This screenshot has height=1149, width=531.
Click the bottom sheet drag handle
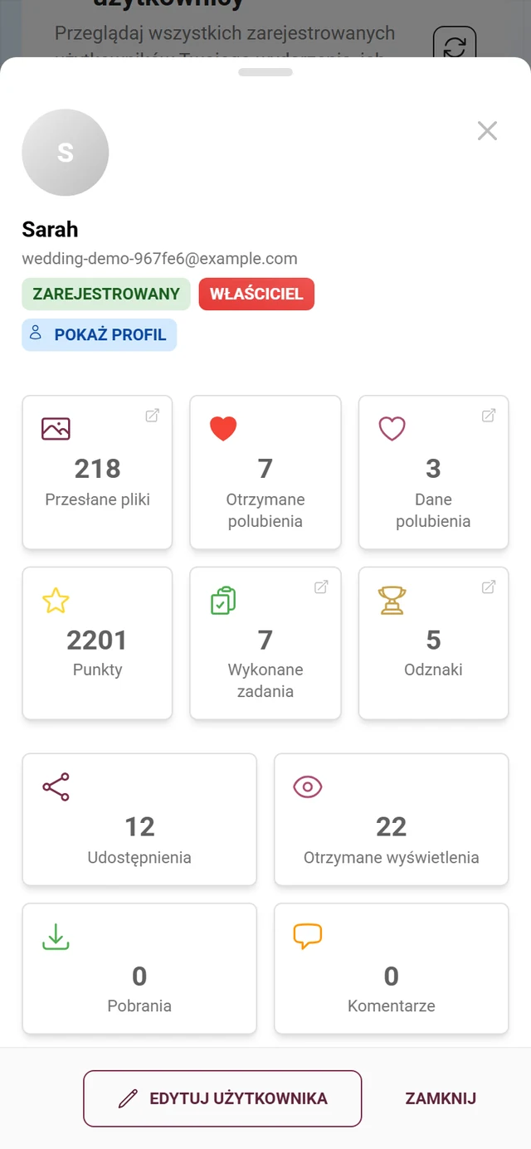click(265, 72)
